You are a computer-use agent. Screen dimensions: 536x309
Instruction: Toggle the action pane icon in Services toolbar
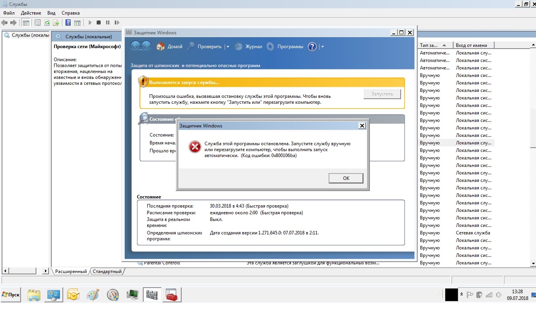coord(77,22)
